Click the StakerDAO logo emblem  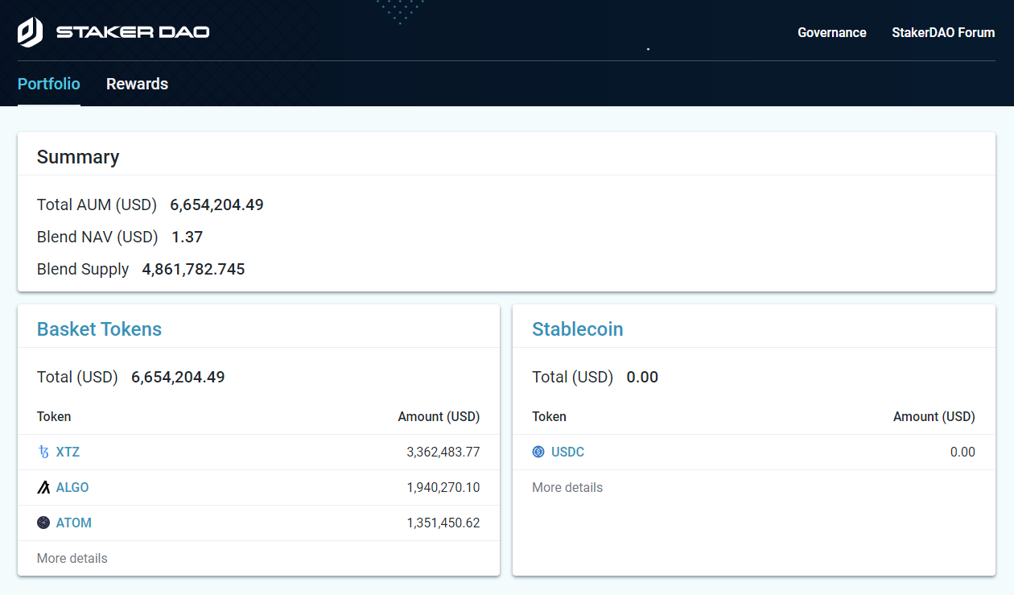pos(30,32)
